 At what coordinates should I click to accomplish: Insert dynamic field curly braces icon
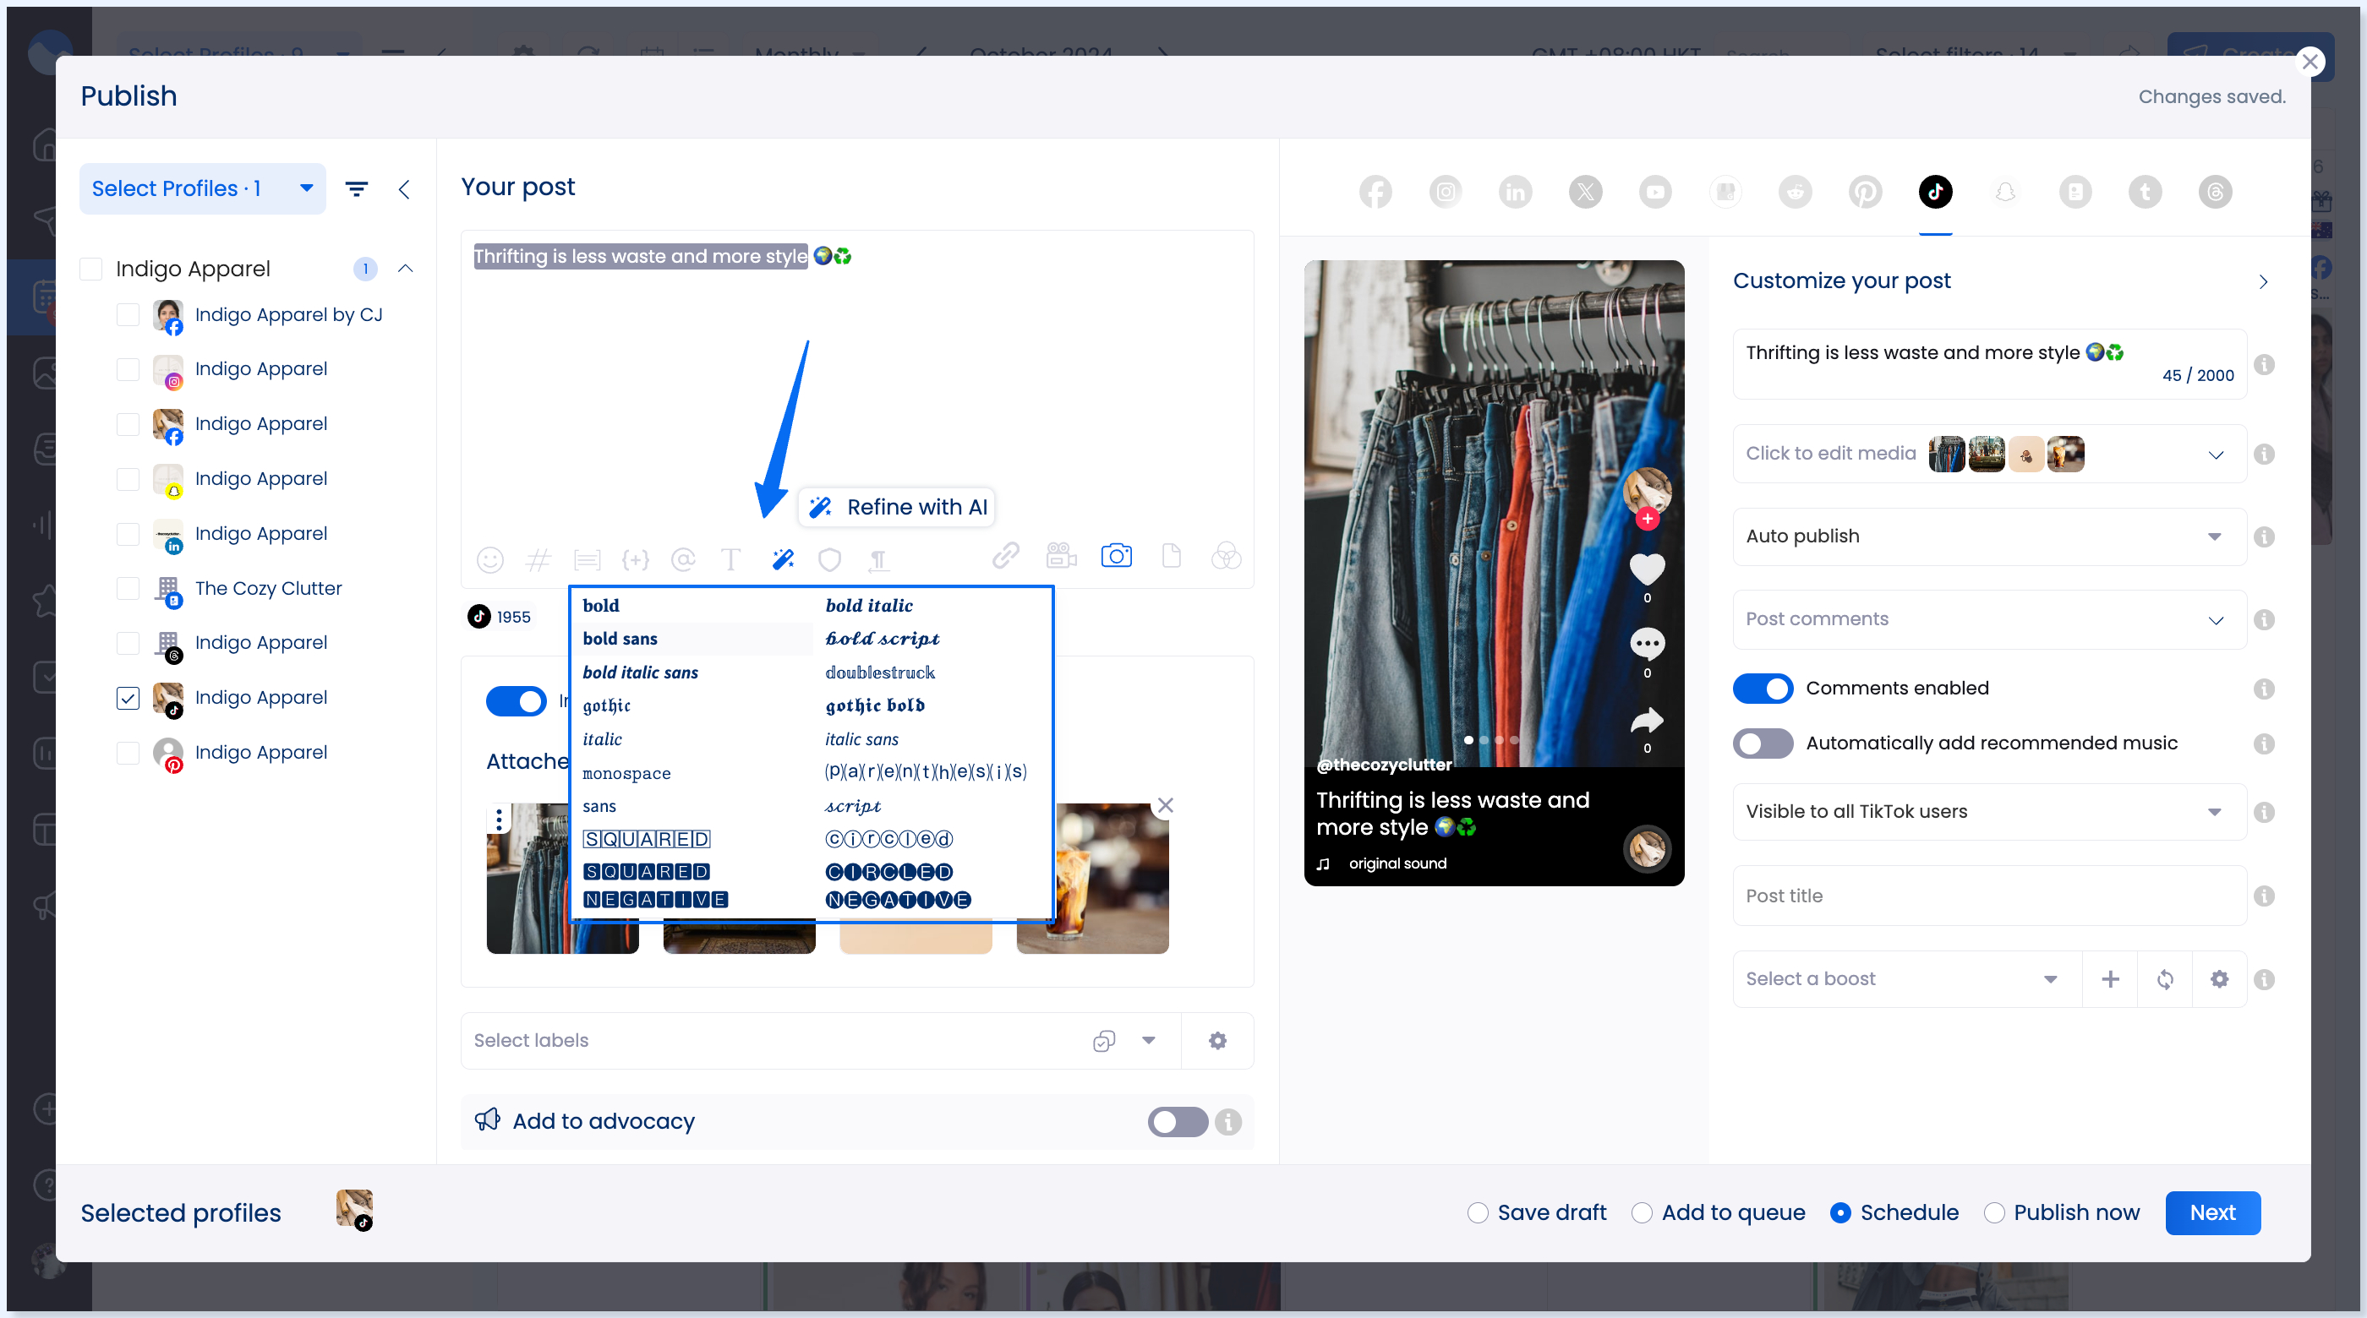pyautogui.click(x=635, y=558)
